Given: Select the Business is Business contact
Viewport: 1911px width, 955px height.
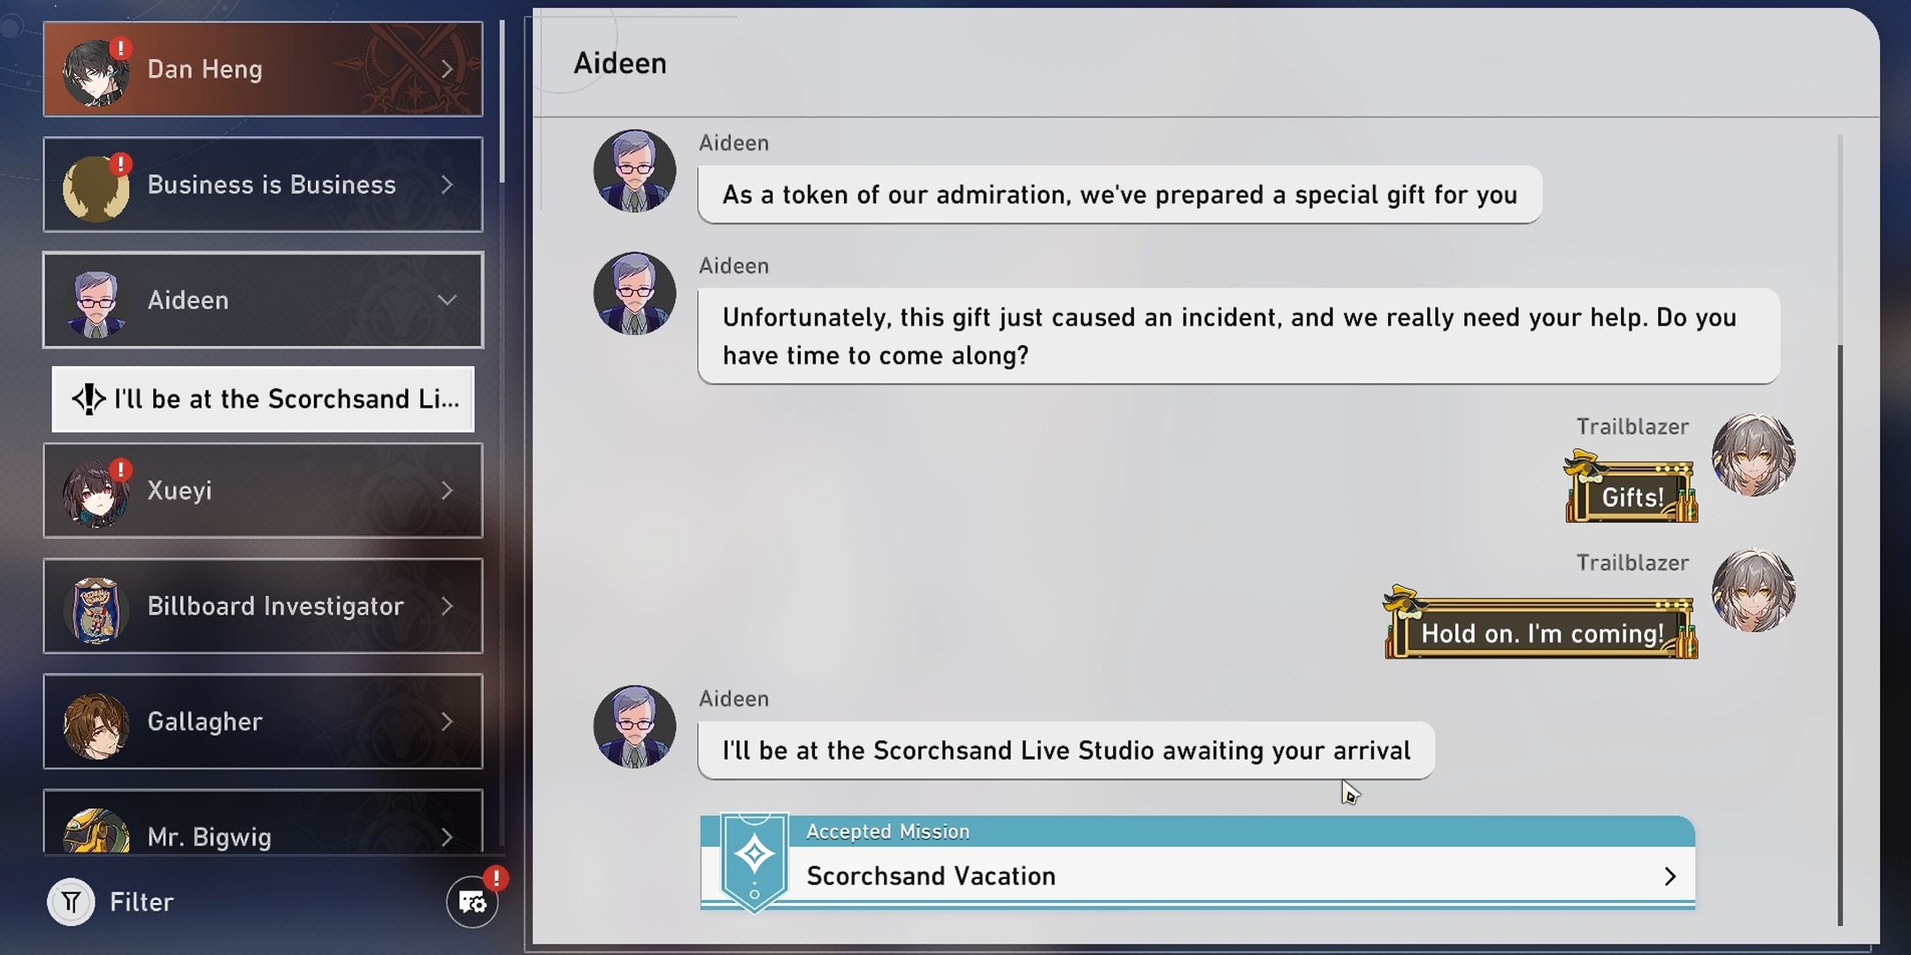Looking at the screenshot, I should click(264, 183).
